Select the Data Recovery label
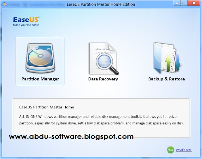The image size is (202, 159). [103, 79]
